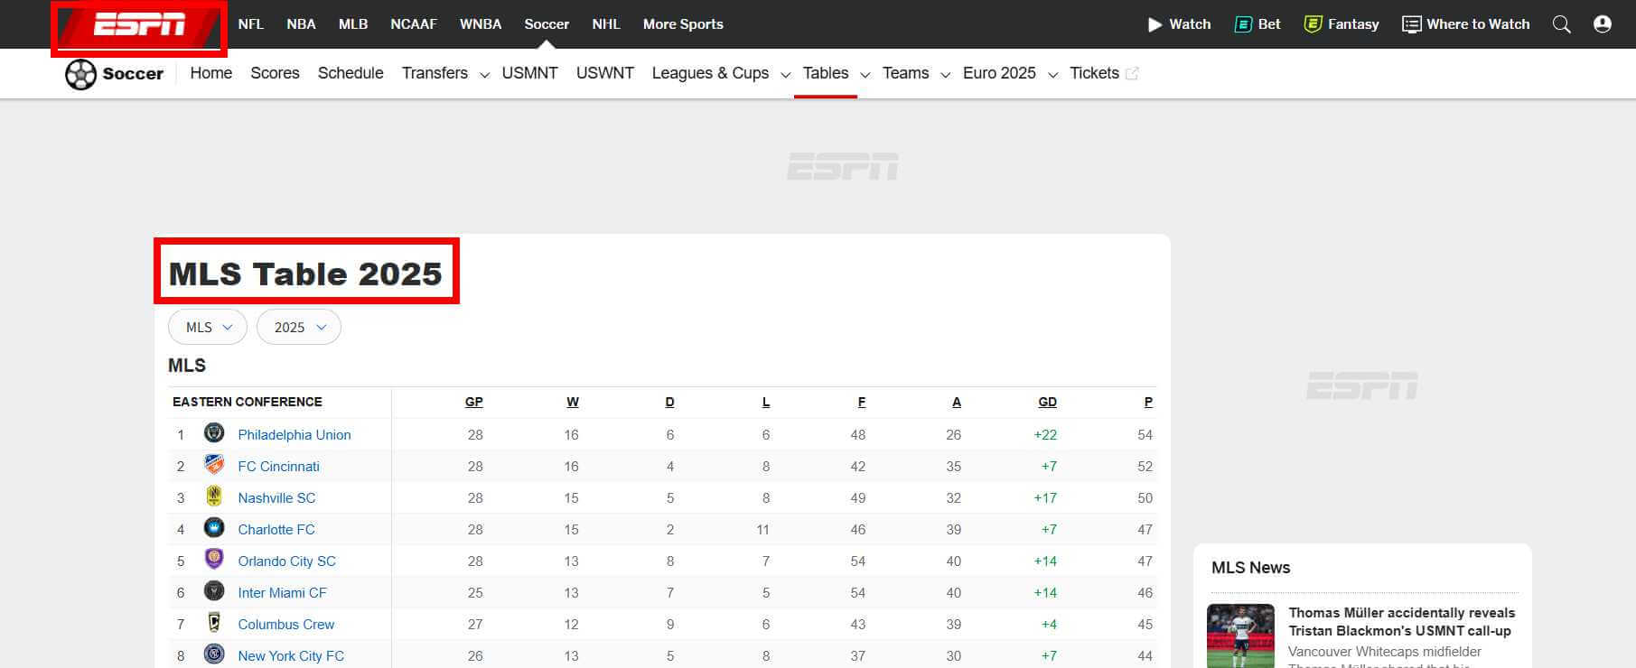Open Where to Watch
This screenshot has height=668, width=1636.
[1465, 24]
